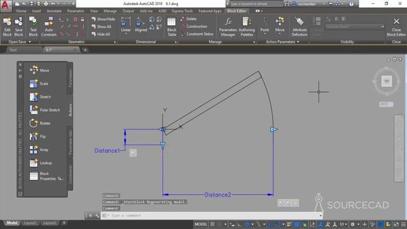The image size is (407, 229).
Task: Expand the Action Parameters panel
Action: tap(282, 41)
